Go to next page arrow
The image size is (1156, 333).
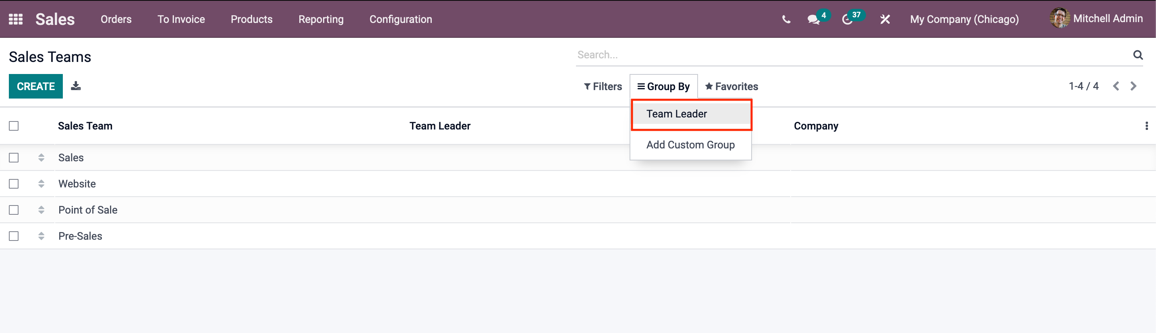pyautogui.click(x=1133, y=86)
